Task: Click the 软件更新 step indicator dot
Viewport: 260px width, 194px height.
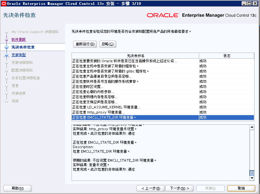Action: [6, 39]
